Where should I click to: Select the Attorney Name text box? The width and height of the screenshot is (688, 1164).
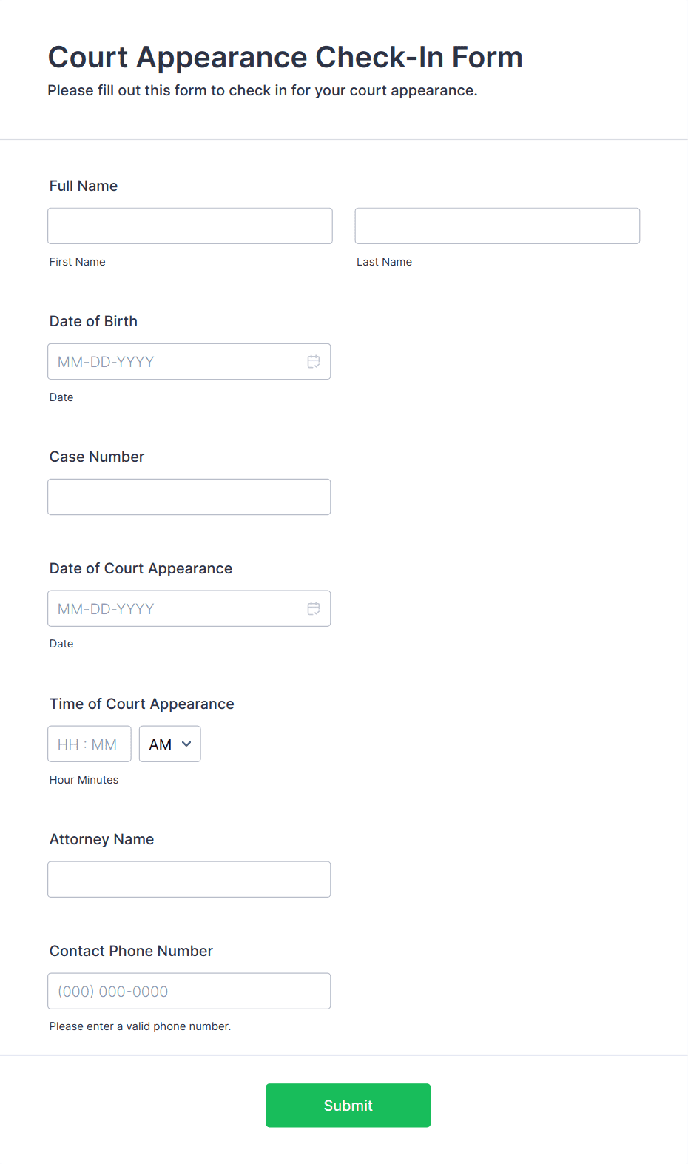point(189,880)
